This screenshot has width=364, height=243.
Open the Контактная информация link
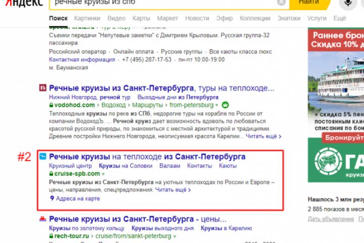pyautogui.click(x=82, y=60)
